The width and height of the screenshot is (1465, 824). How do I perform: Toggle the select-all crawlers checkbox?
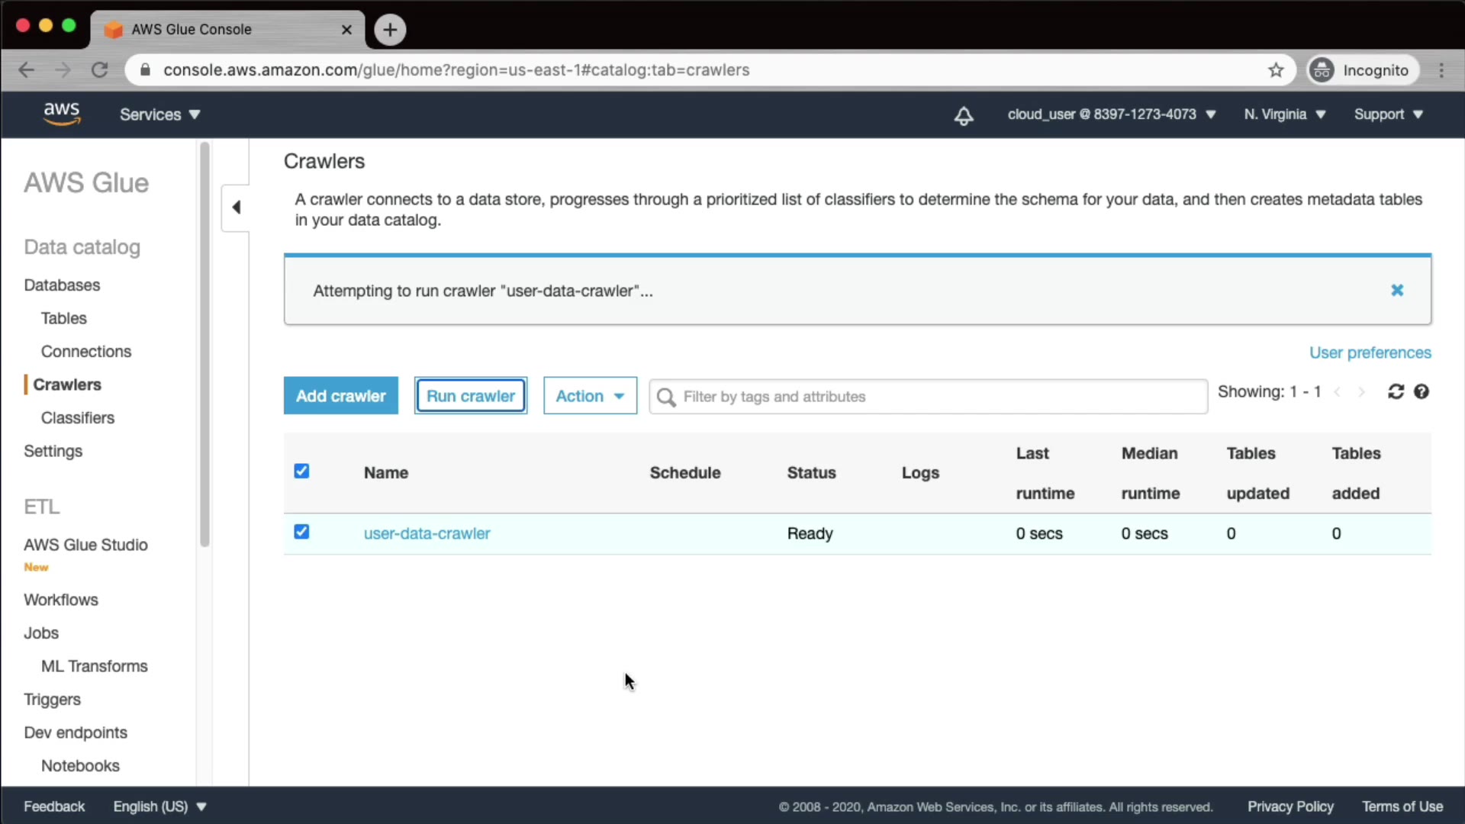click(301, 471)
